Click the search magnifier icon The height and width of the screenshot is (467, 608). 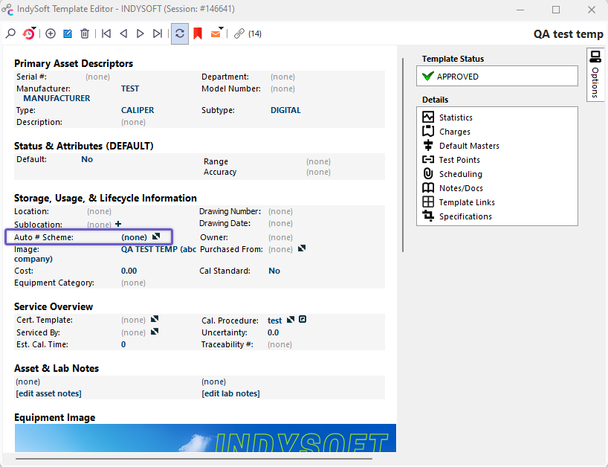(x=10, y=33)
